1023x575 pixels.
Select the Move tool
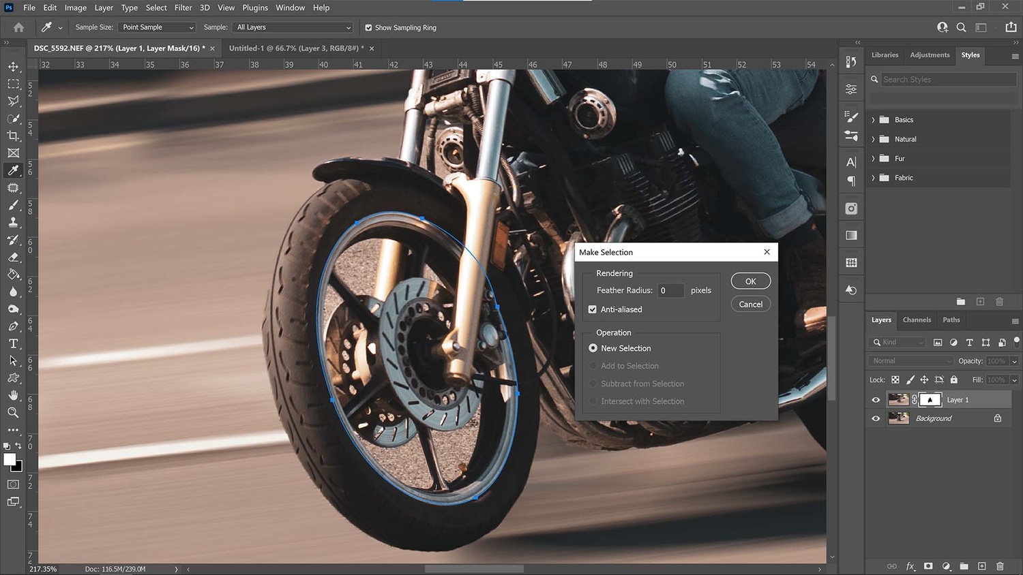(13, 67)
